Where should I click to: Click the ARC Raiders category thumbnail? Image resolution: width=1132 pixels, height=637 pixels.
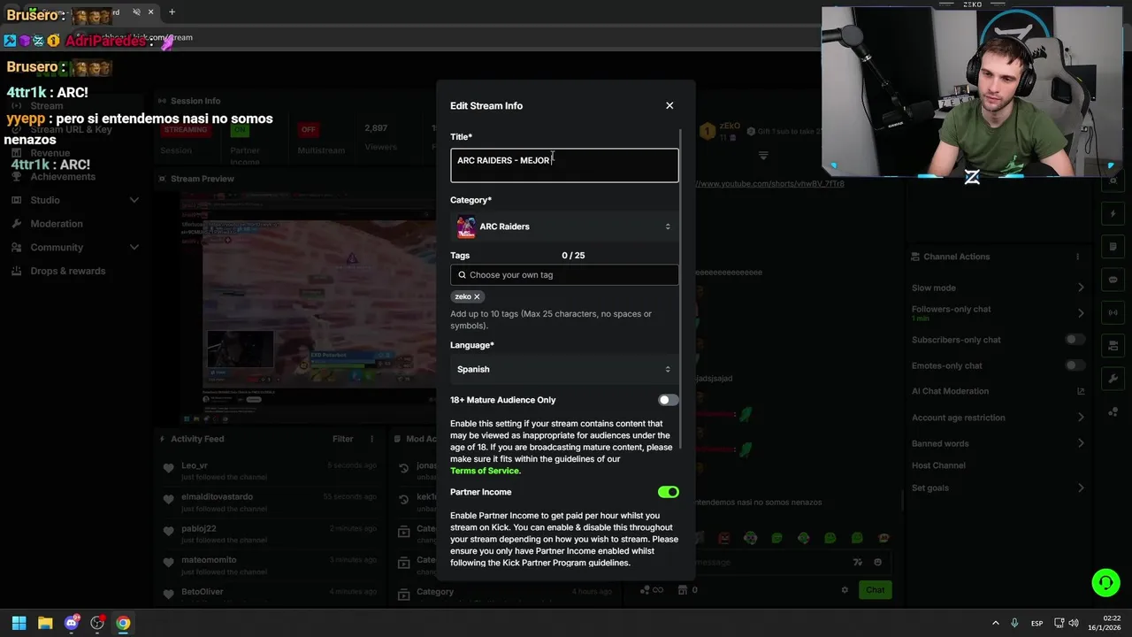pyautogui.click(x=466, y=227)
